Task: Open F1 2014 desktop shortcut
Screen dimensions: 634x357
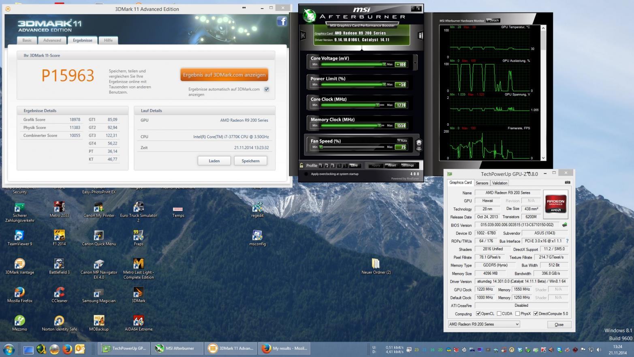Action: click(x=59, y=238)
